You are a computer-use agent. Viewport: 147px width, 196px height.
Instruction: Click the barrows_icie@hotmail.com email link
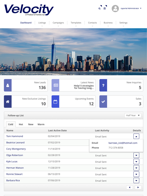(123, 143)
